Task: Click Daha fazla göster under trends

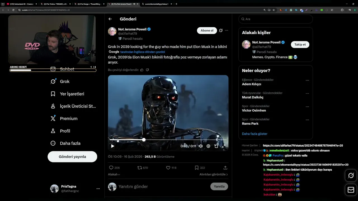Action: tap(255, 134)
